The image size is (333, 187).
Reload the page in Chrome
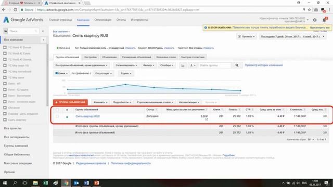coord(15,10)
